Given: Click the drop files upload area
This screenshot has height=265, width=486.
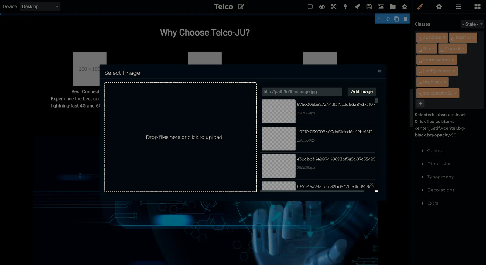Looking at the screenshot, I should point(181,137).
